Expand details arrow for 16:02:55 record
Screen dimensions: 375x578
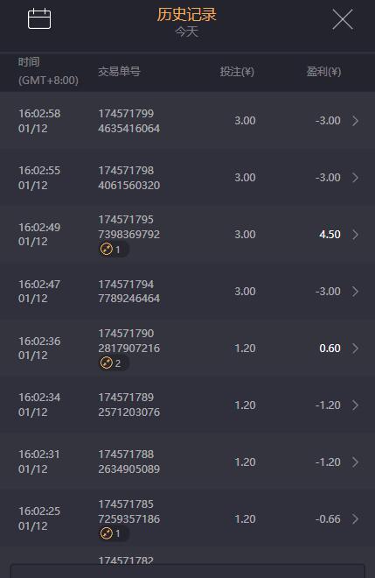(x=355, y=177)
